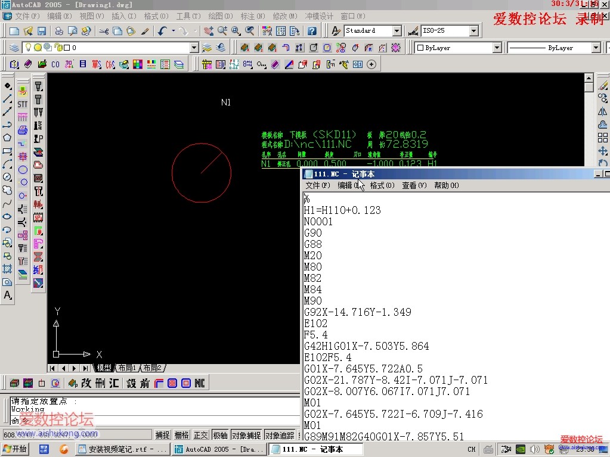Screen dimensions: 610x457
Task: Select the Line draw tool
Action: (x=7, y=99)
